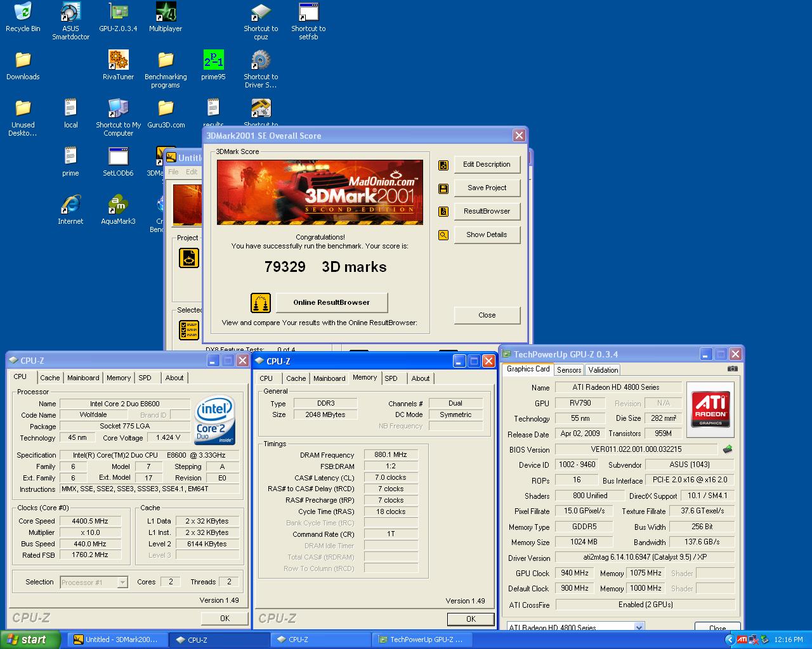Switch to the Untitled - 3DMark2001 taskbar item

click(x=118, y=639)
